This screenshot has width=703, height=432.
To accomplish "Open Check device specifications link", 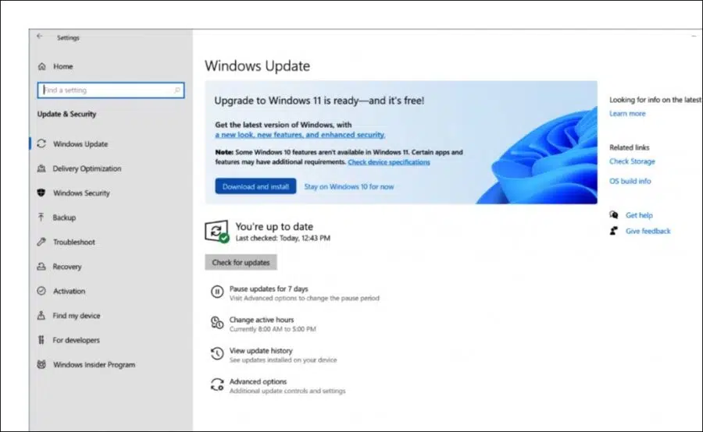I will [x=389, y=162].
